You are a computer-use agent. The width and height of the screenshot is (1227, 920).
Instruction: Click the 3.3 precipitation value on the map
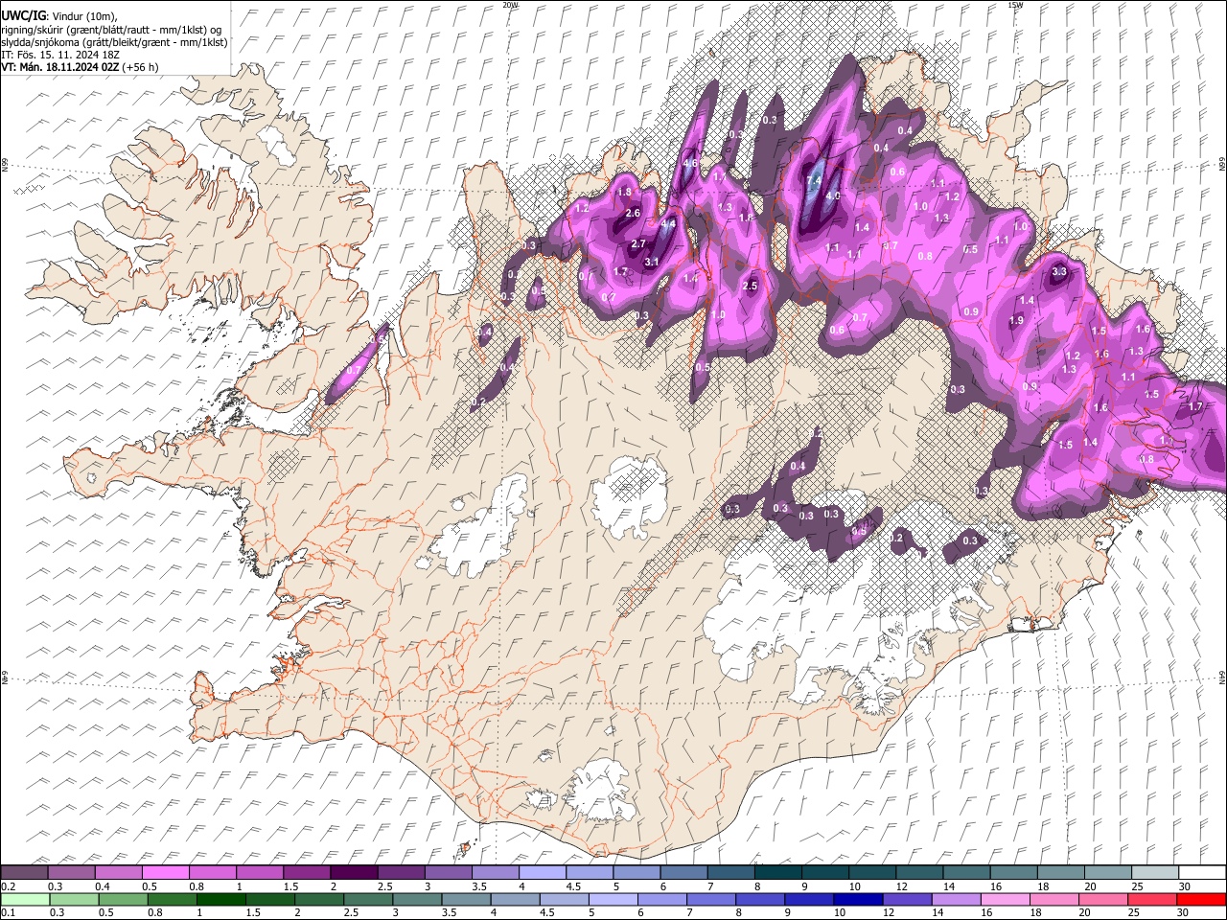[x=1059, y=272]
